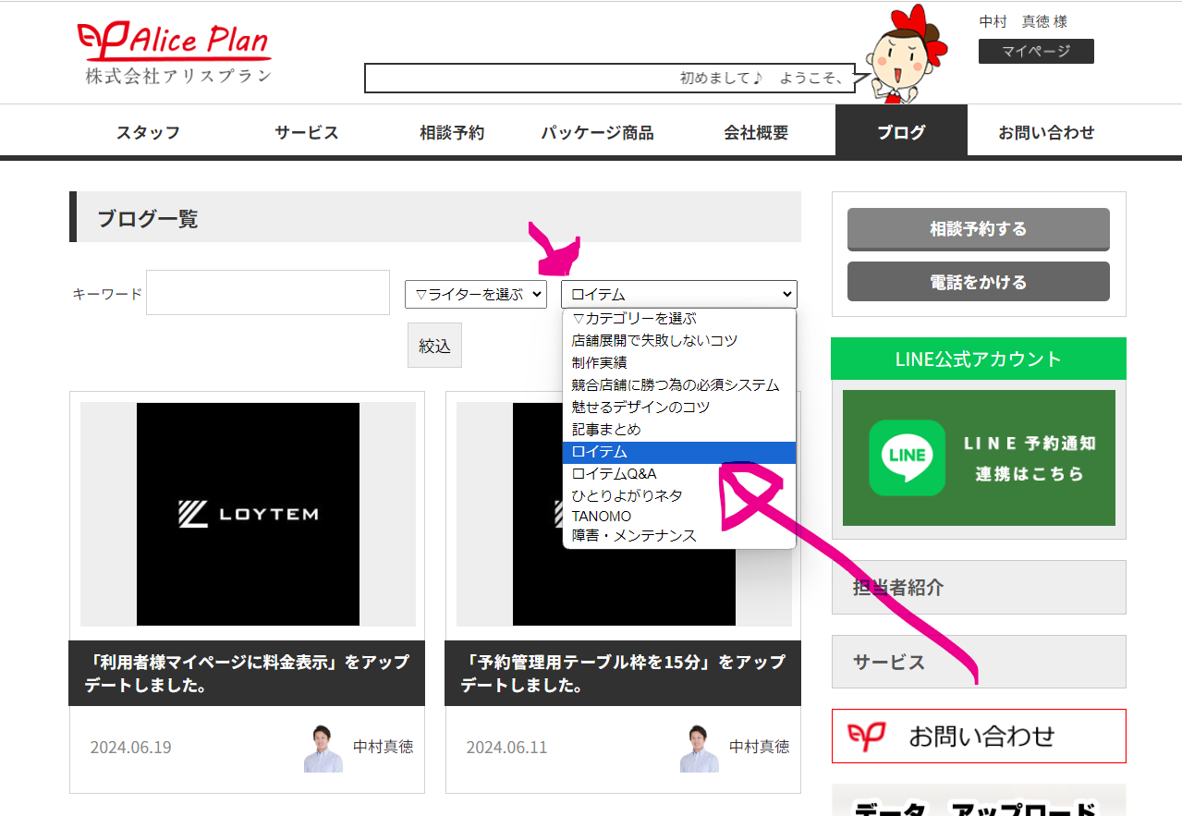The height and width of the screenshot is (816, 1182).
Task: Click the 中村 真徳 様 user name
Action: coord(1023,21)
